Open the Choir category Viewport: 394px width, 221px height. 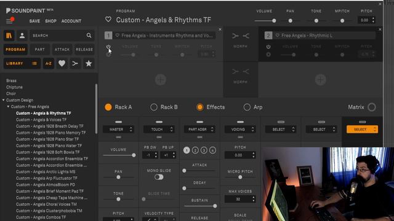pos(11,93)
